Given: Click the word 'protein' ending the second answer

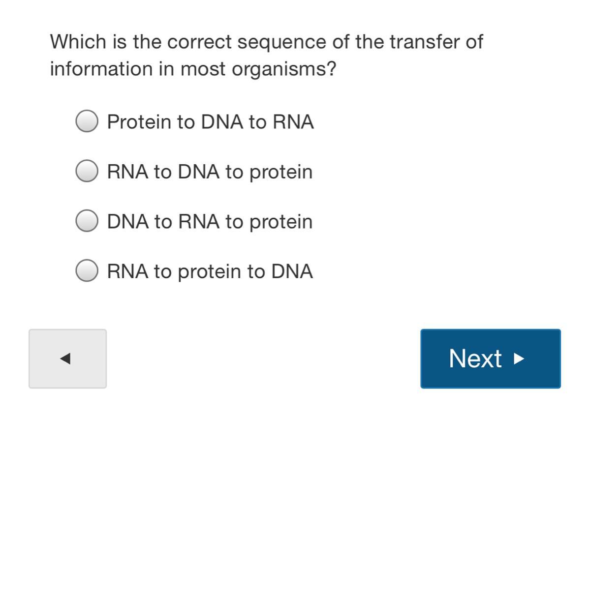Looking at the screenshot, I should pyautogui.click(x=281, y=172).
